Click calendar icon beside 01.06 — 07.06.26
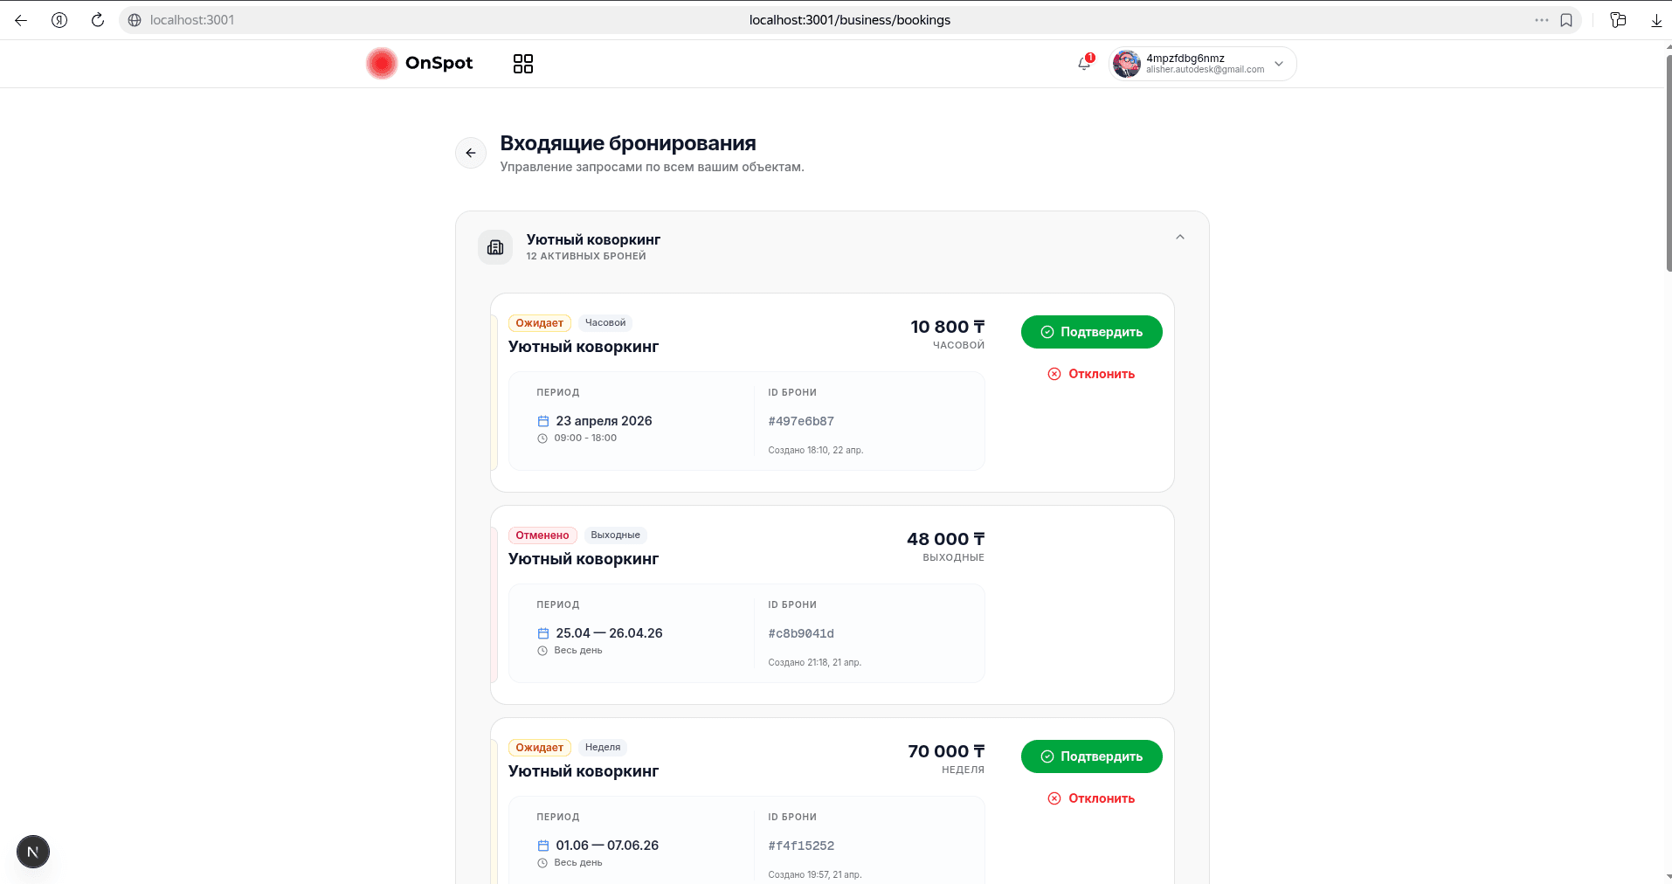Screen dimensions: 1672x884 pos(543,846)
